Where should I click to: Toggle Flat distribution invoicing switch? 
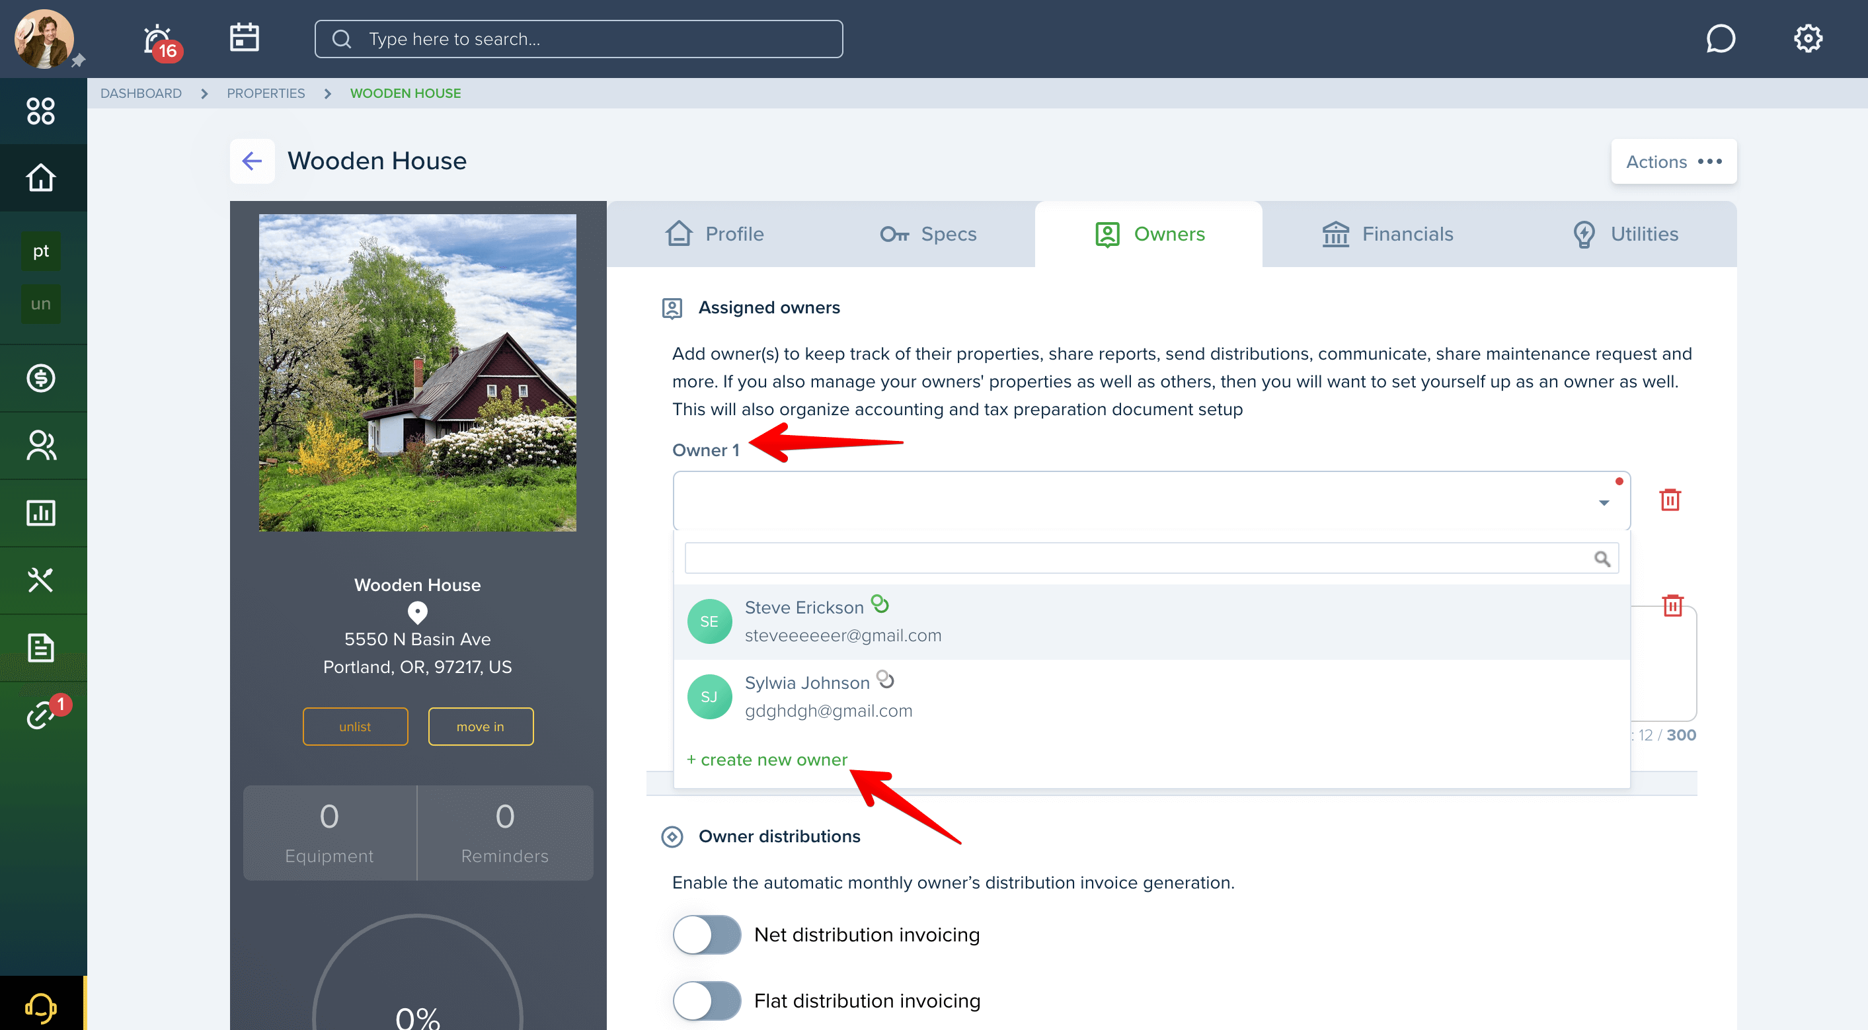[707, 1001]
